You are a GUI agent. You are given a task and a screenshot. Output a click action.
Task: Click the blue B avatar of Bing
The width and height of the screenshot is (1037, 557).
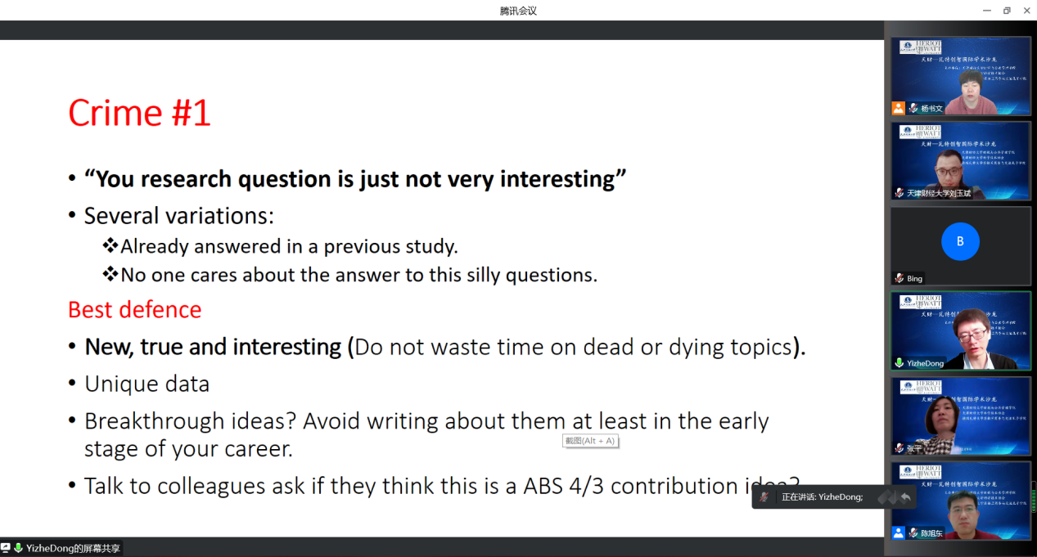(960, 241)
